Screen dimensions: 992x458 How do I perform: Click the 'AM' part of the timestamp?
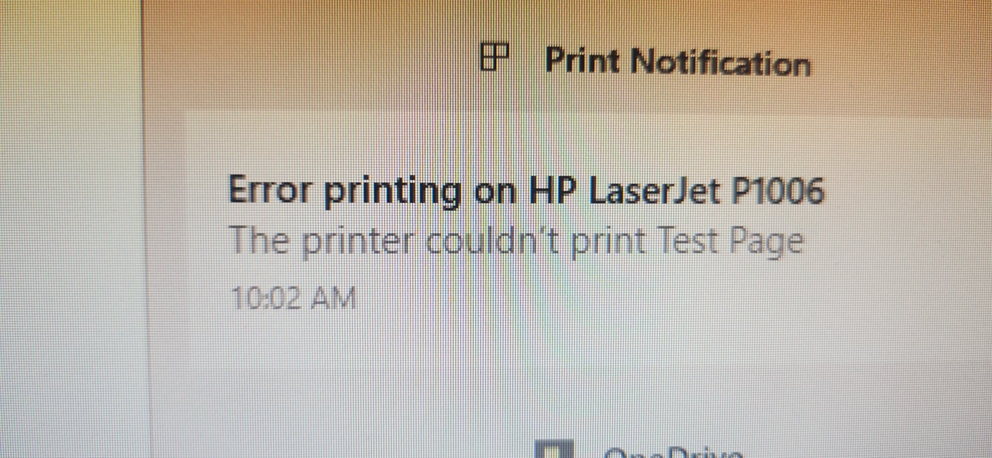[334, 298]
